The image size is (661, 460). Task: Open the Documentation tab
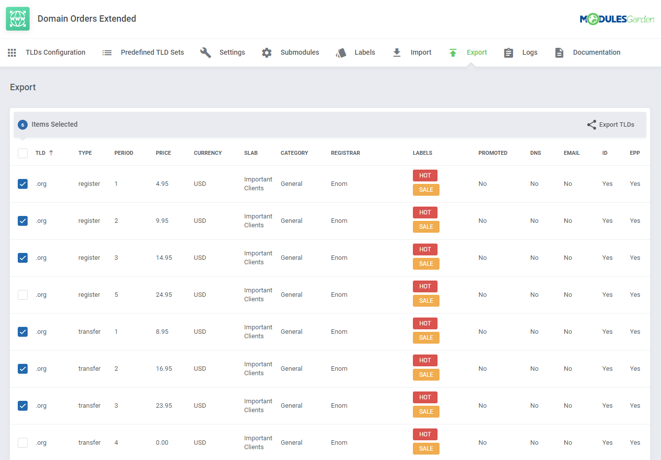pos(596,52)
